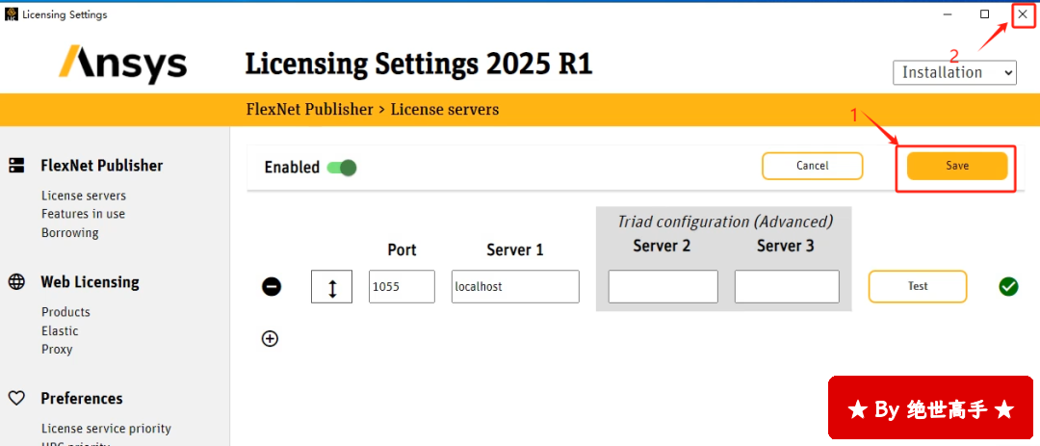Click the Web Licensing globe icon
The height and width of the screenshot is (446, 1040).
[16, 281]
